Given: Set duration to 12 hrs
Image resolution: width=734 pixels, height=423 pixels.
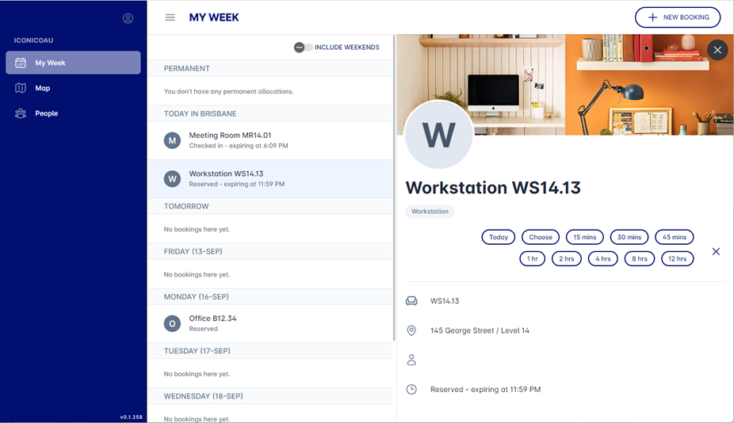Looking at the screenshot, I should click(x=678, y=259).
